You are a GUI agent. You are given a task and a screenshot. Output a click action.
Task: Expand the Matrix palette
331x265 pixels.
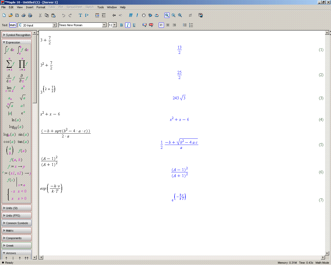[17, 231]
